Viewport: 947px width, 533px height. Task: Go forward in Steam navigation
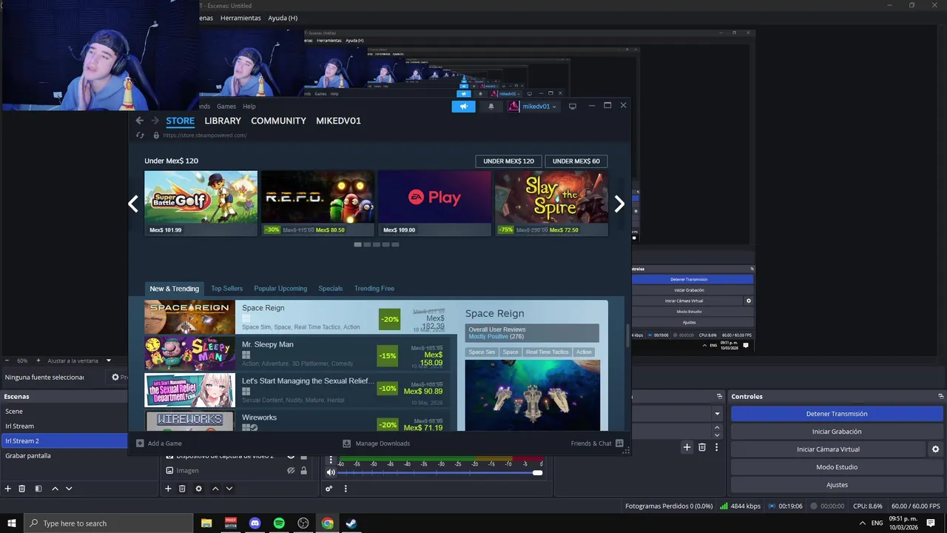155,121
